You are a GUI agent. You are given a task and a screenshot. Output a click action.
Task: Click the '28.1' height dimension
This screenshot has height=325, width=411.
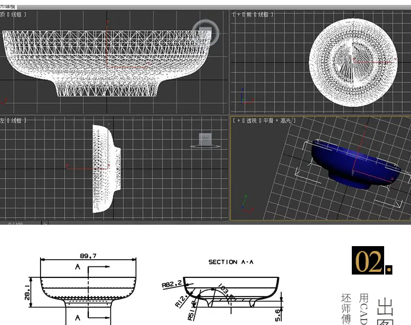pos(27,293)
